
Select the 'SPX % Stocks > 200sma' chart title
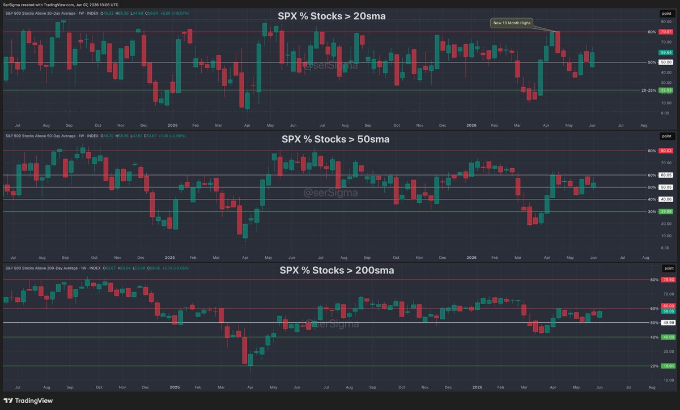[337, 270]
